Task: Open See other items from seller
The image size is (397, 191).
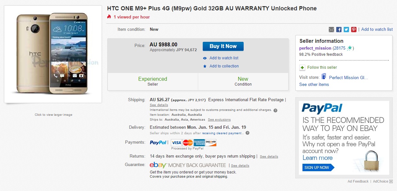Action: (314, 85)
